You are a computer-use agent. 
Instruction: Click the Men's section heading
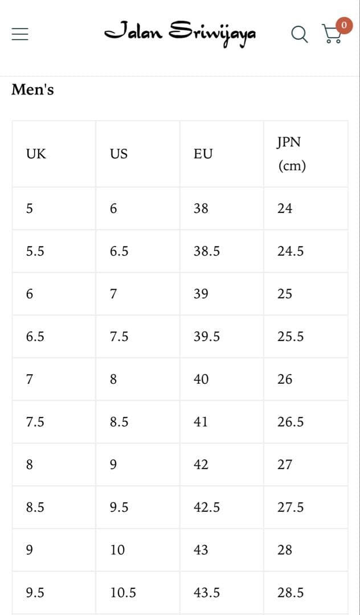point(32,90)
